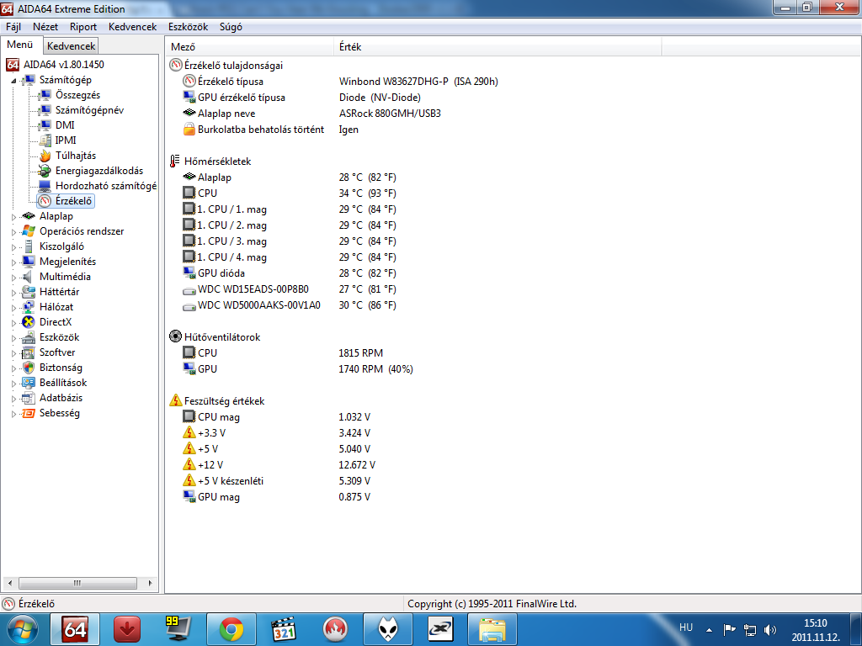Switch to the Menü tab
This screenshot has height=646, width=862.
click(20, 45)
